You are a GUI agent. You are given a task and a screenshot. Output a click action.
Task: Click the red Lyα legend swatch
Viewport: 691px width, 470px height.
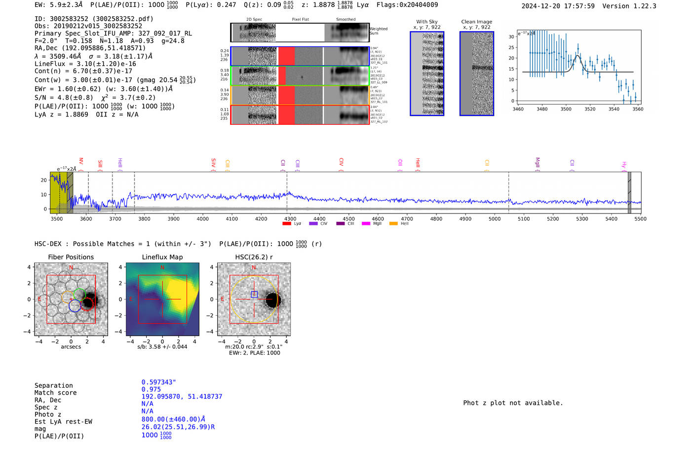(x=287, y=224)
